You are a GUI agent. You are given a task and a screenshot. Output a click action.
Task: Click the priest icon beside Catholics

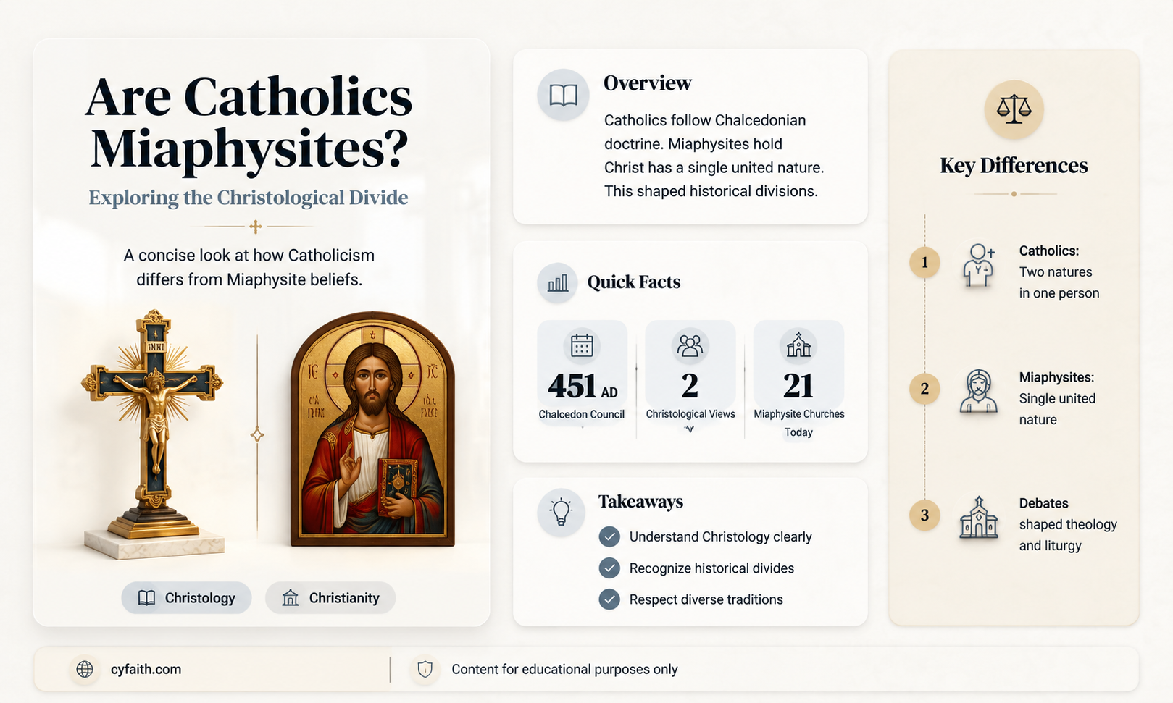(979, 265)
